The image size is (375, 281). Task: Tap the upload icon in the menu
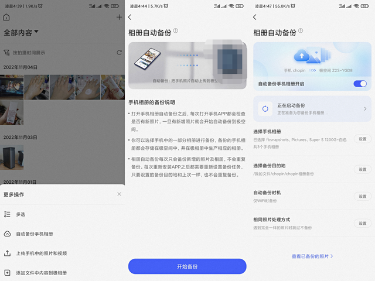click(x=7, y=253)
